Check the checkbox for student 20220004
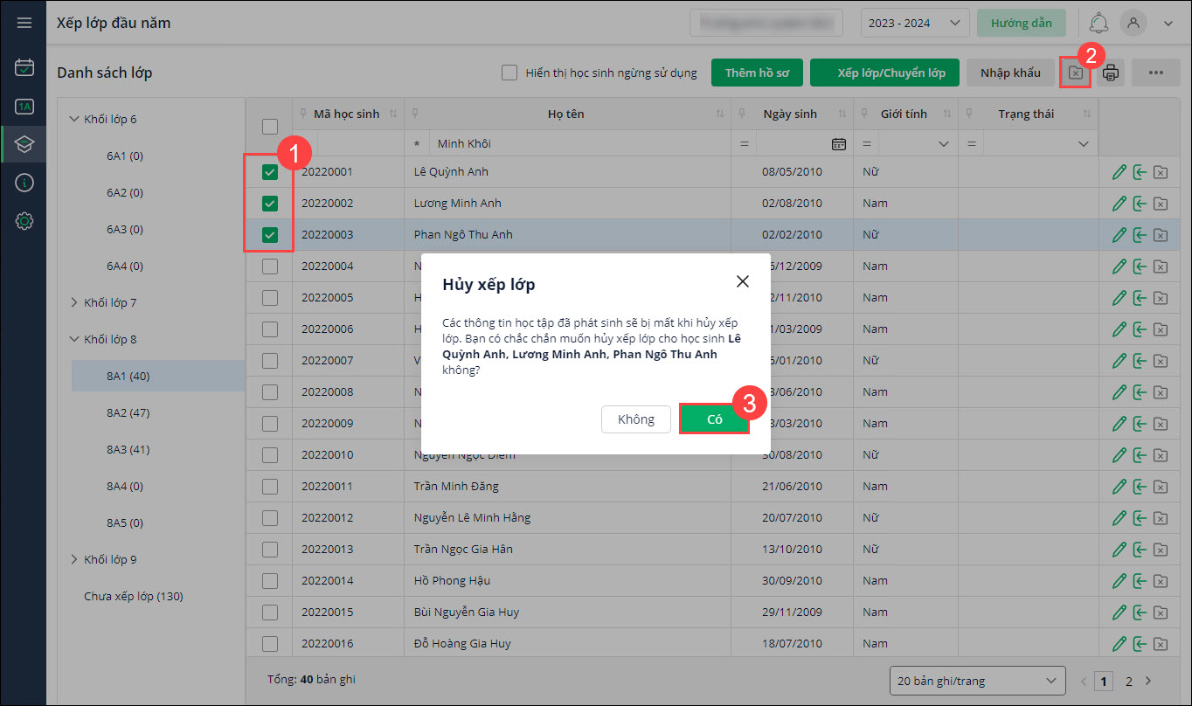The height and width of the screenshot is (706, 1192). point(270,266)
